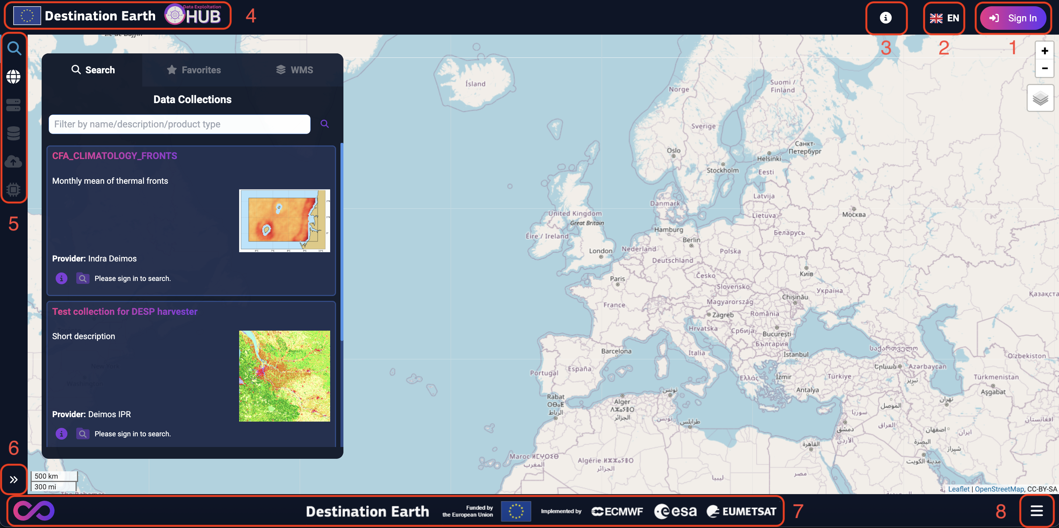Open Test collection for DESP harvester title
Image resolution: width=1059 pixels, height=528 pixels.
125,311
